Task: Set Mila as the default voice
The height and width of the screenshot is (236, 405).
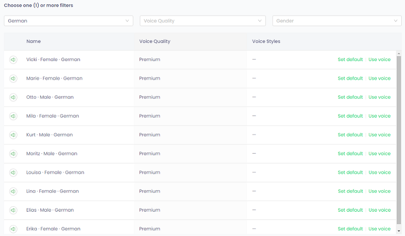Action: [350, 116]
